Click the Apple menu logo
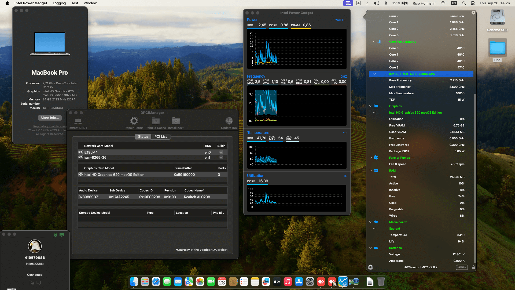Viewport: 515px width, 290px height. point(7,3)
